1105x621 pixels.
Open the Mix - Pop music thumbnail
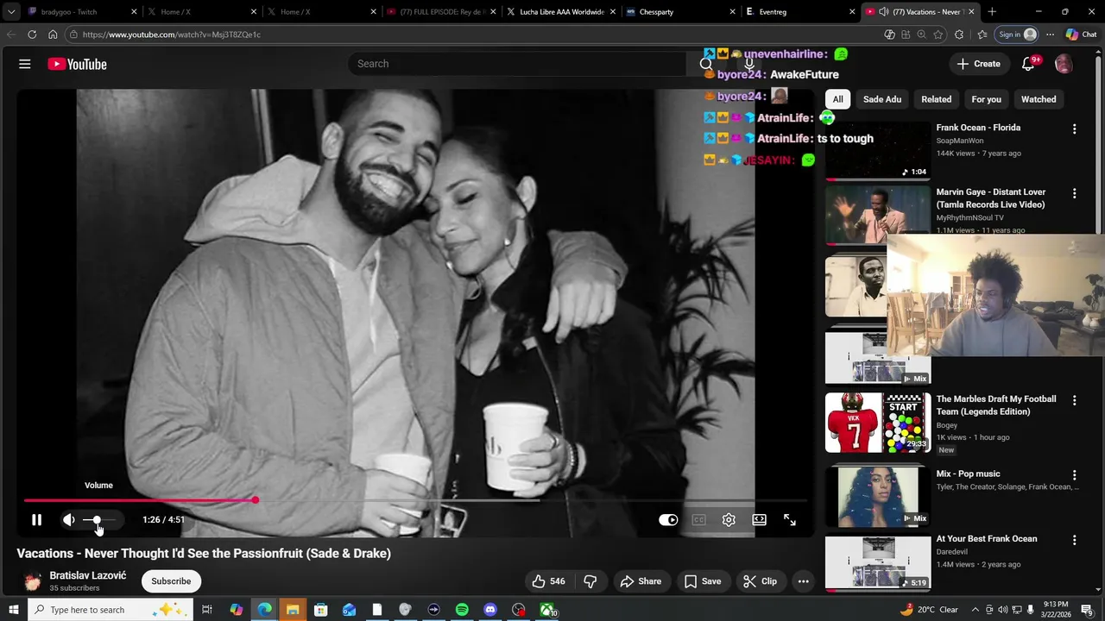(x=878, y=497)
